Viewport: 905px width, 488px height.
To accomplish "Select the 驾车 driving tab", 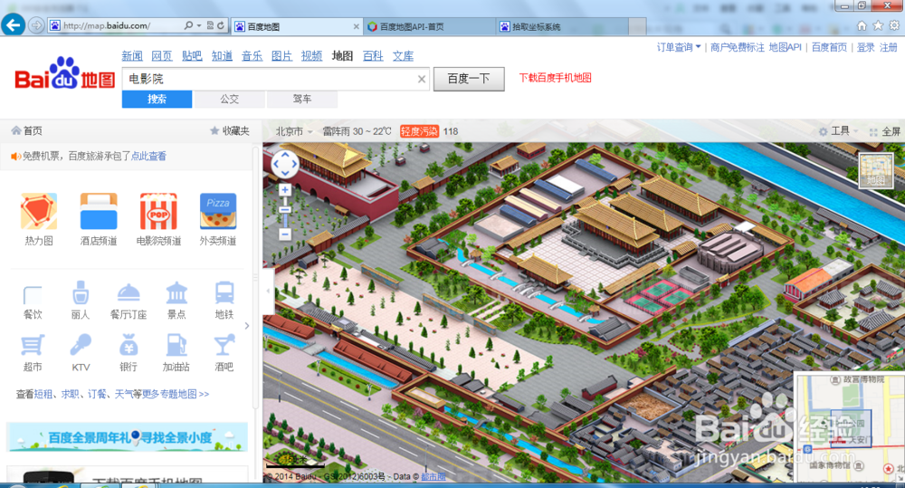I will (302, 99).
